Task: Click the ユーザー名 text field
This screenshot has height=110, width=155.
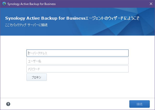Action: [77, 61]
